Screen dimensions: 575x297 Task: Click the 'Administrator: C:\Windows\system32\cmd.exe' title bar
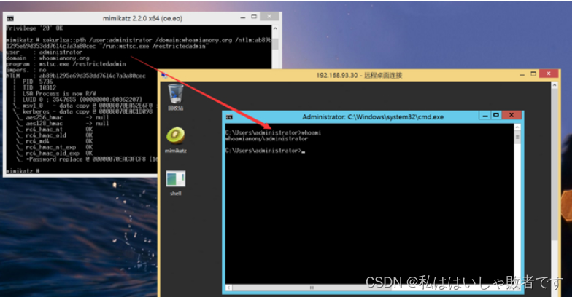coord(373,117)
